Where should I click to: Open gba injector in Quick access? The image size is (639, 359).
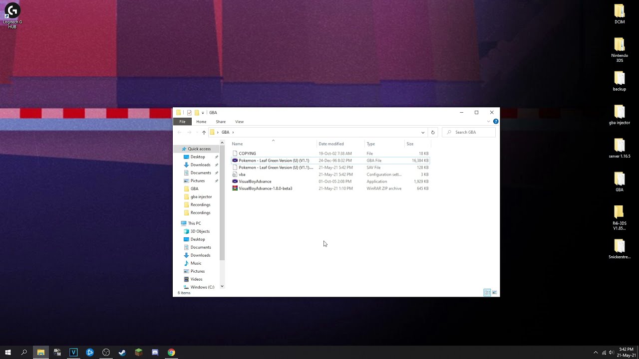[201, 196]
